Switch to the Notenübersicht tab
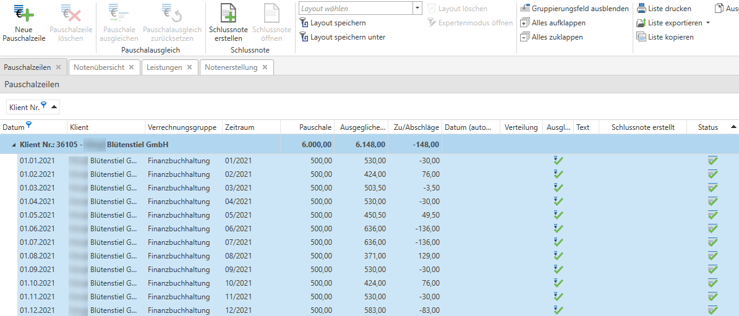The width and height of the screenshot is (739, 316). (99, 67)
